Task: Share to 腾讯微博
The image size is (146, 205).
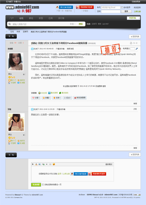Action: [x=53, y=93]
